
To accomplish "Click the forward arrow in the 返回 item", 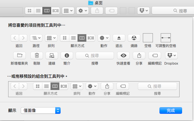I will [23, 38].
